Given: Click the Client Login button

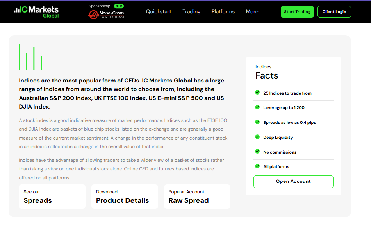Looking at the screenshot, I should point(334,12).
